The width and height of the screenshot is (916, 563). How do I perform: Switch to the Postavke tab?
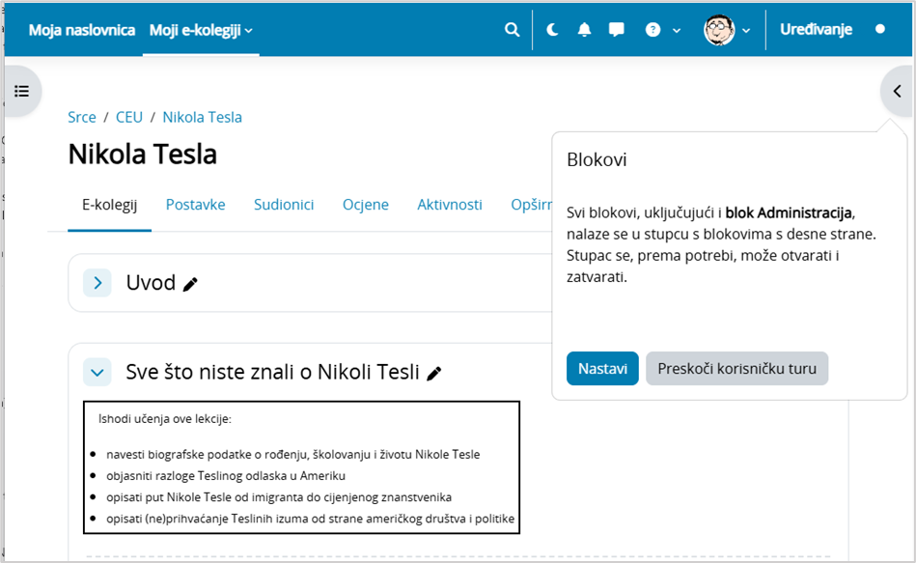pyautogui.click(x=195, y=205)
